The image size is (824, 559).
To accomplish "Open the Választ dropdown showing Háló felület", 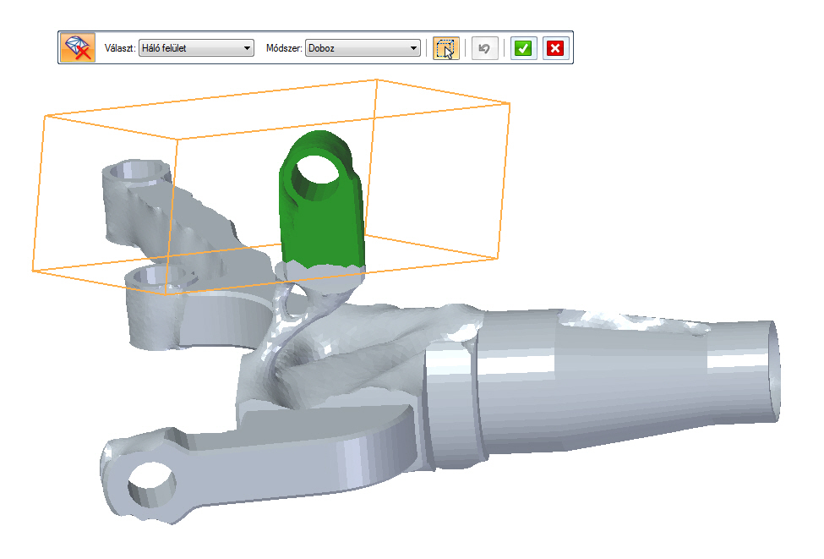I will (x=196, y=48).
